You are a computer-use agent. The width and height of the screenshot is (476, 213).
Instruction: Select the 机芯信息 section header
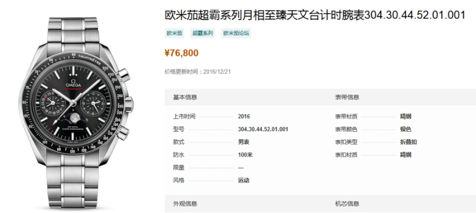click(347, 204)
